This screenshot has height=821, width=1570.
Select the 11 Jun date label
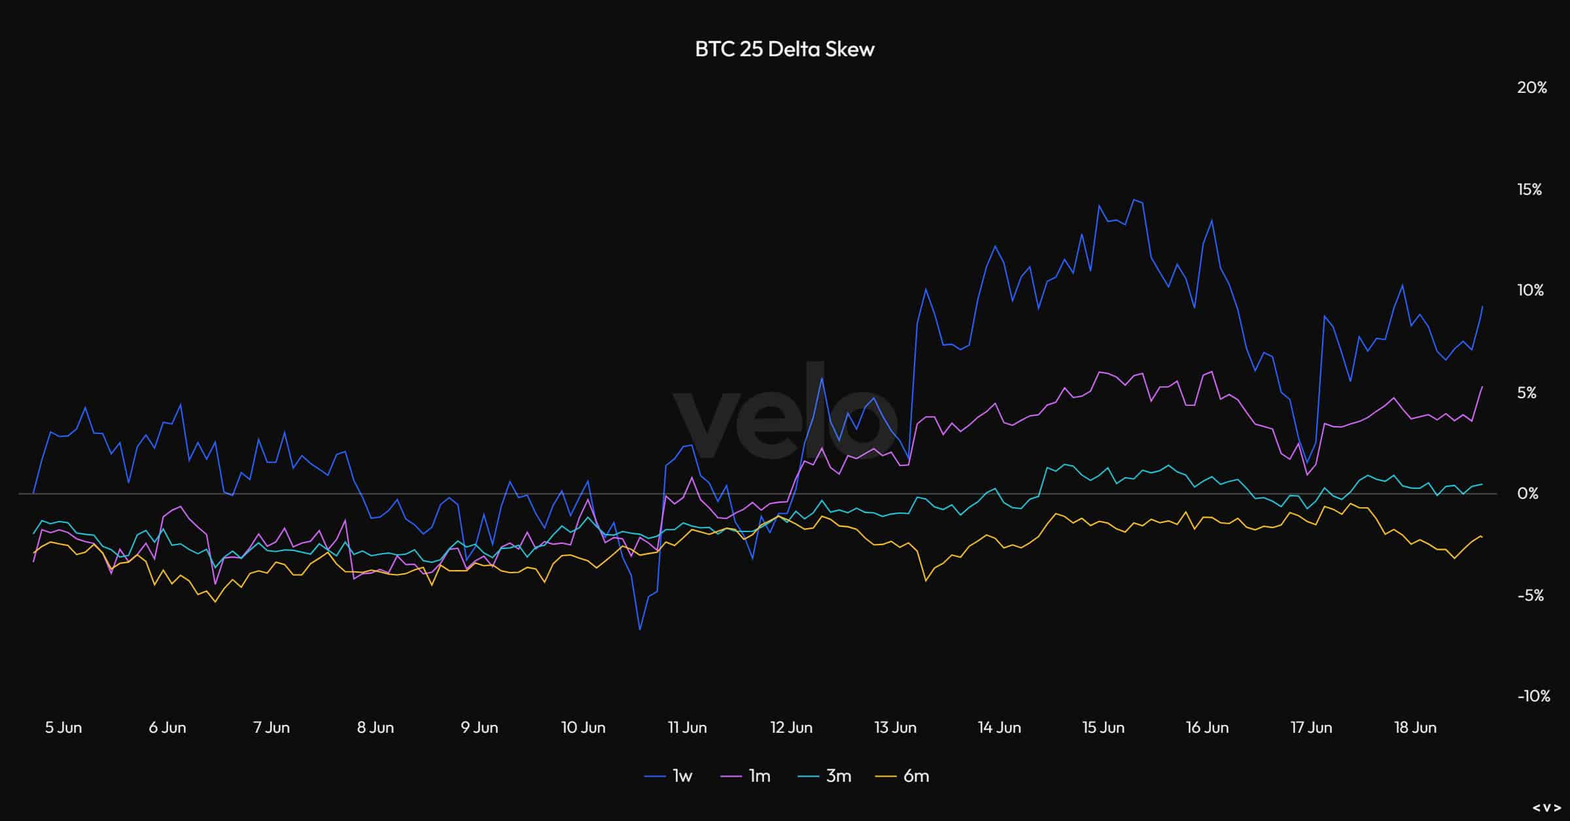[687, 728]
